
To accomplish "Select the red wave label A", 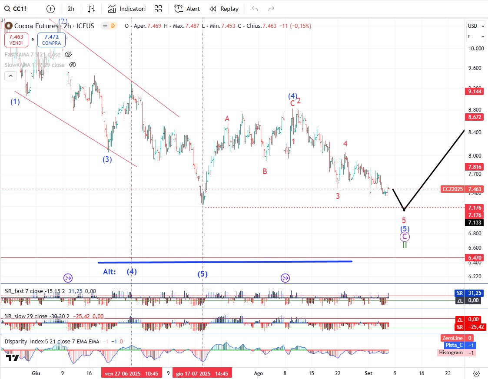I will pyautogui.click(x=227, y=119).
